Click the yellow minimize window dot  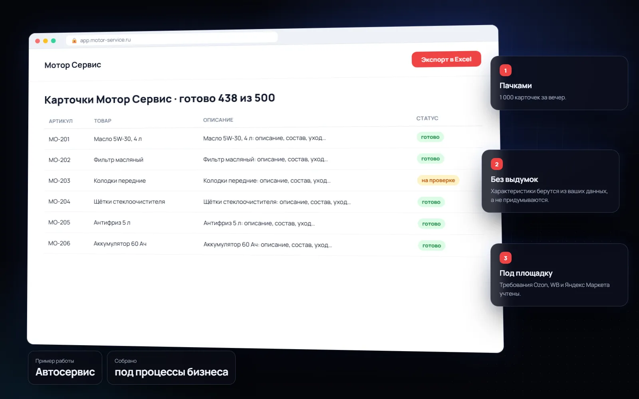point(46,41)
